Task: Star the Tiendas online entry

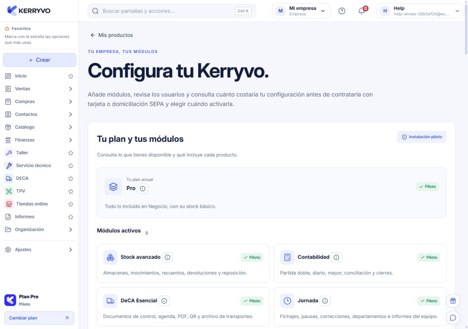Action: 71,204
